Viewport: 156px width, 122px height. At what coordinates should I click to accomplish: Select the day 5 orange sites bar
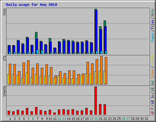point(28,72)
